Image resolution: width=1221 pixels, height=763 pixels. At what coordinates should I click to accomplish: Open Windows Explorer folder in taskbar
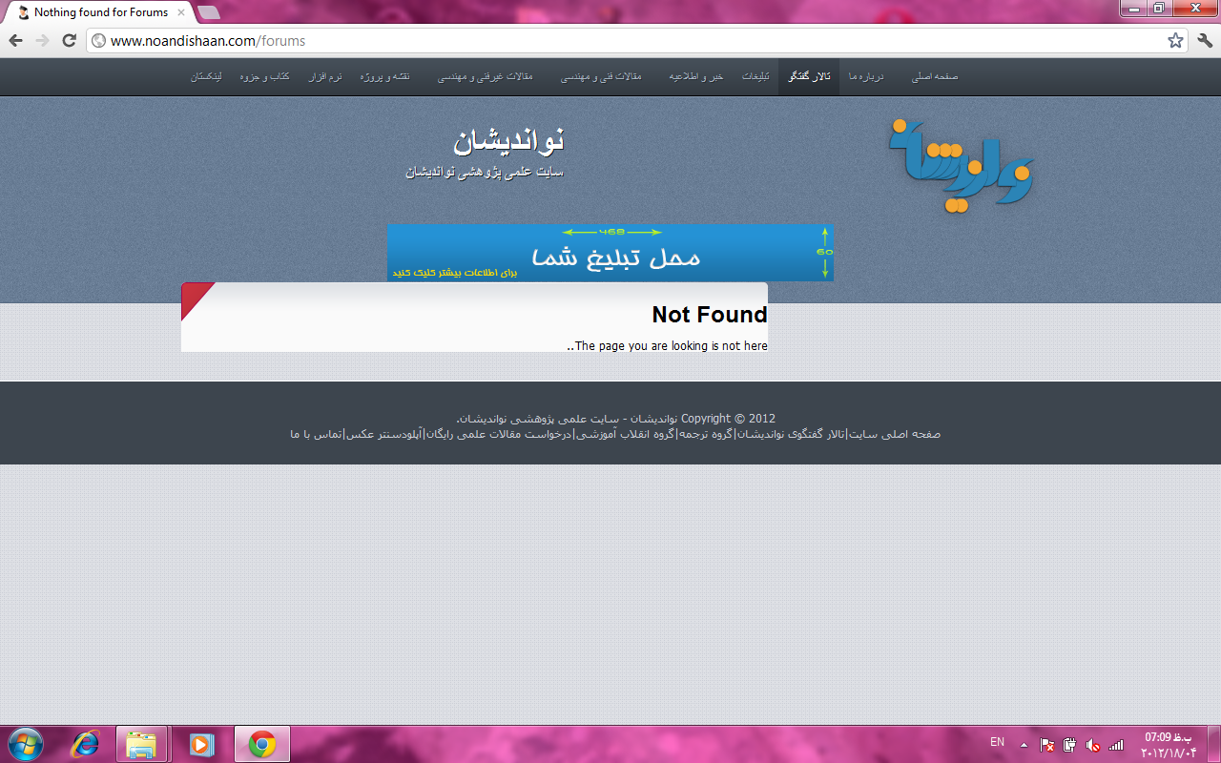coord(141,744)
